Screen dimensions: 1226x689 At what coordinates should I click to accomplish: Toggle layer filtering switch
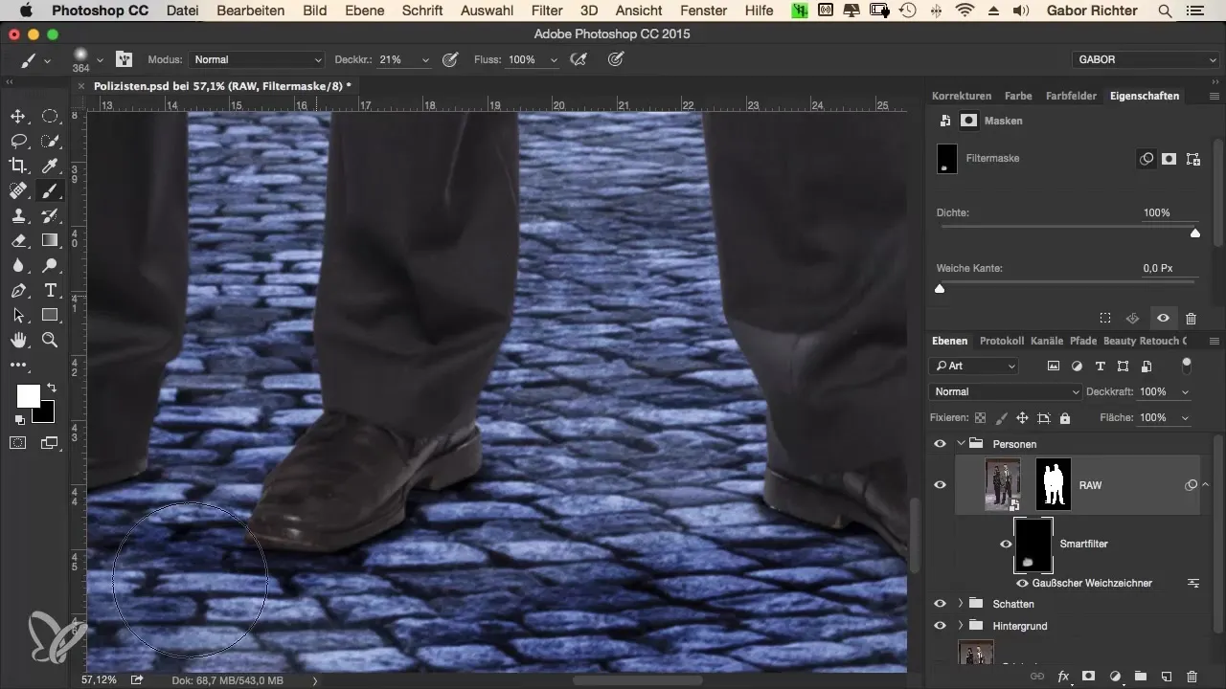[1187, 365]
